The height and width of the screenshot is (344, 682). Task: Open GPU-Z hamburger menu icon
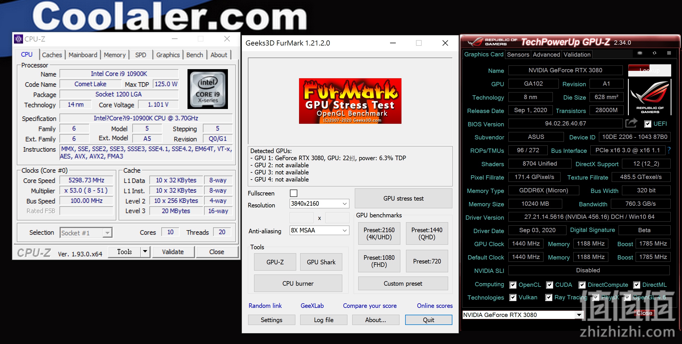[x=669, y=53]
